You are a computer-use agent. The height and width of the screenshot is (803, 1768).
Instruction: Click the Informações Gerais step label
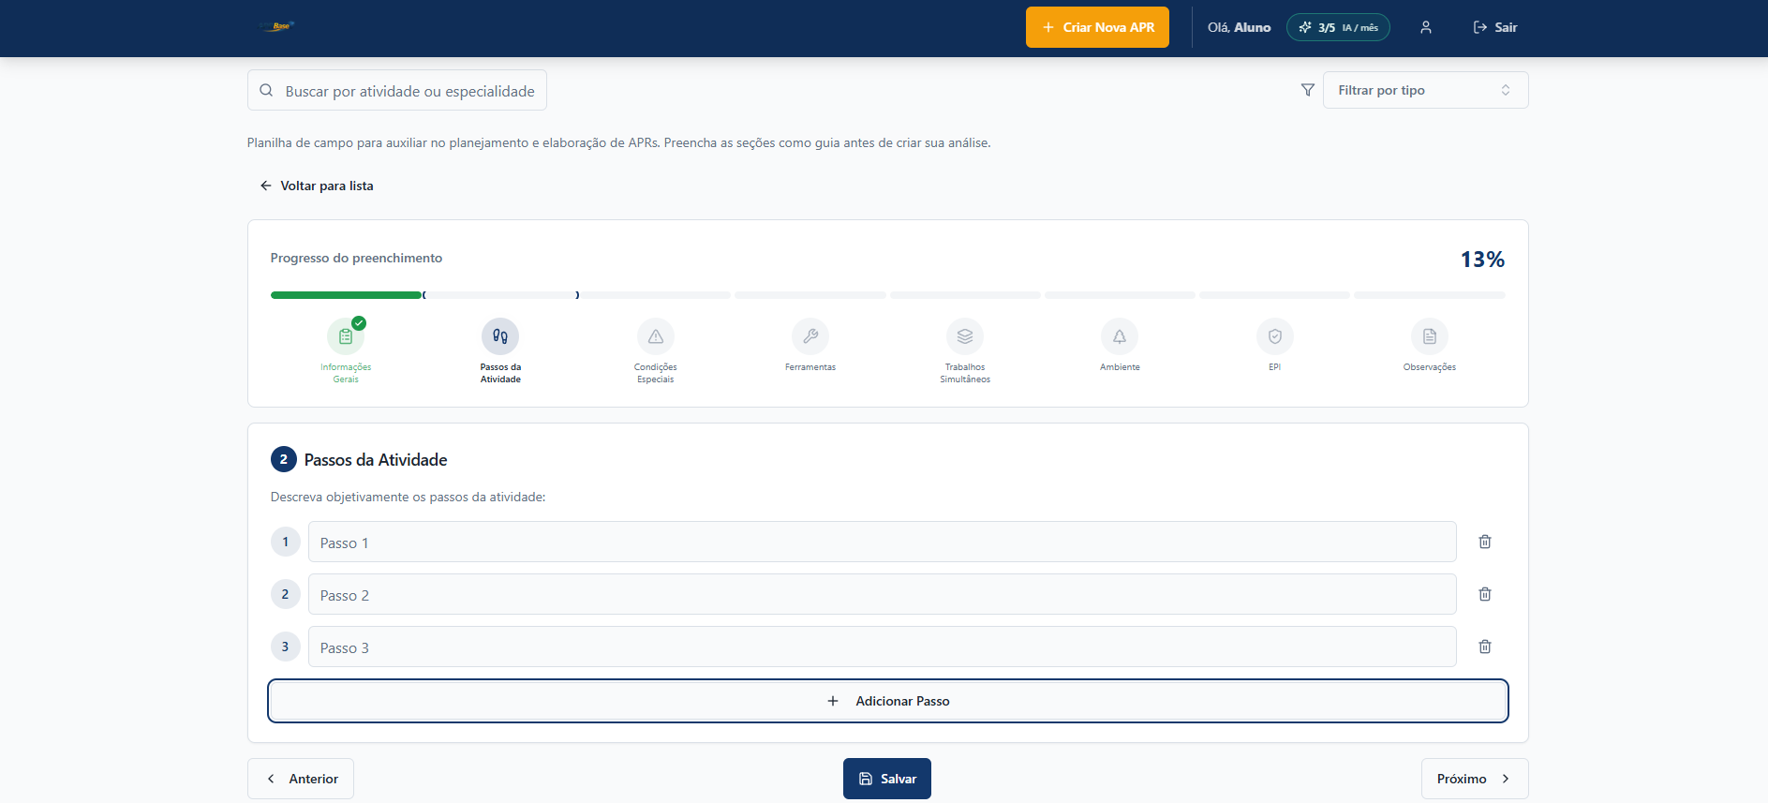coord(346,373)
